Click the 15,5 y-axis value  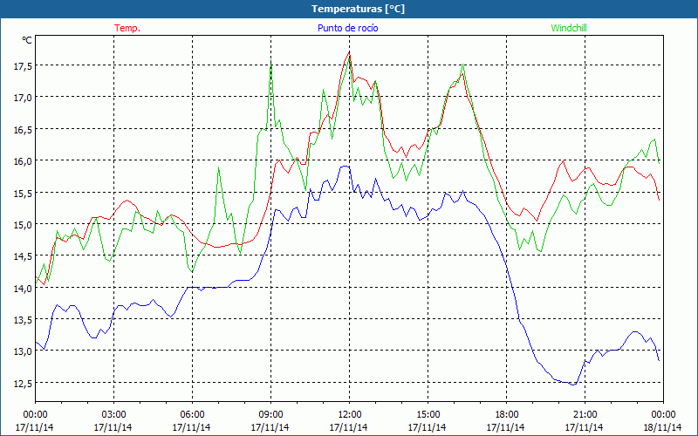[23, 193]
